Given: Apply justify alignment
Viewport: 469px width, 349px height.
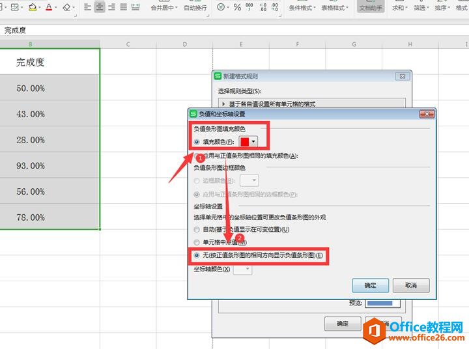Looking at the screenshot, I should [x=124, y=7].
